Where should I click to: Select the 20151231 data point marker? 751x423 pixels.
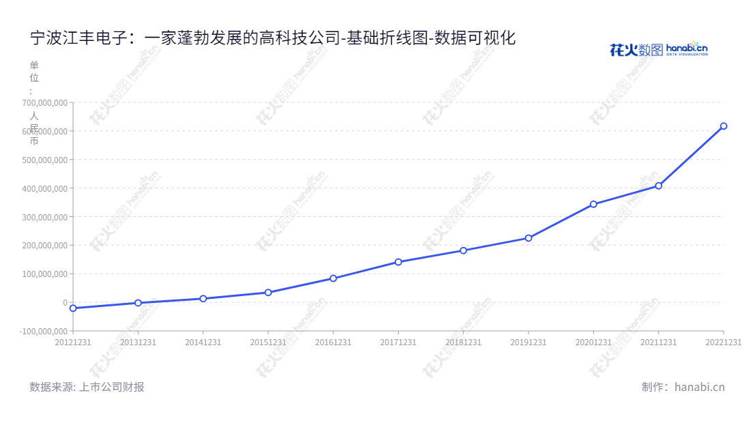tap(268, 293)
